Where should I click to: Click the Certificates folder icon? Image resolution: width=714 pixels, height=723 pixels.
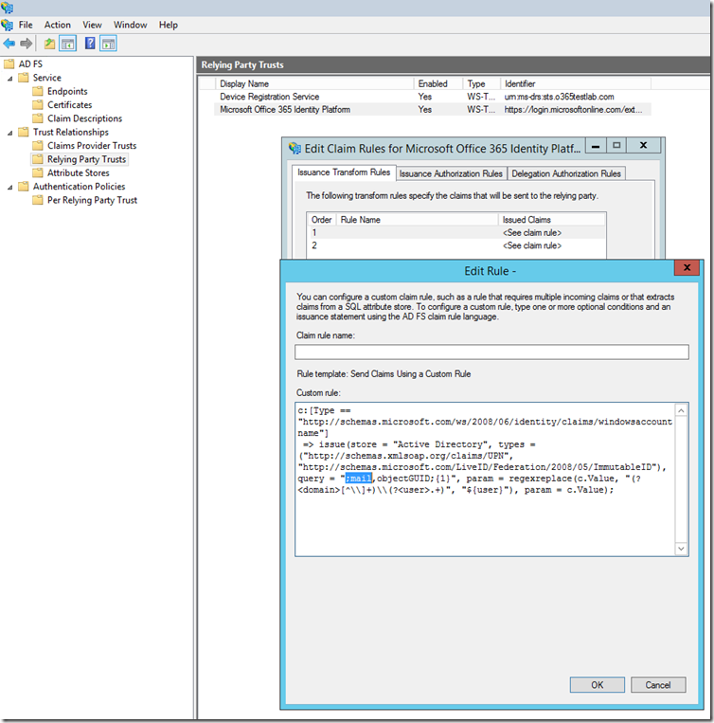pyautogui.click(x=38, y=104)
